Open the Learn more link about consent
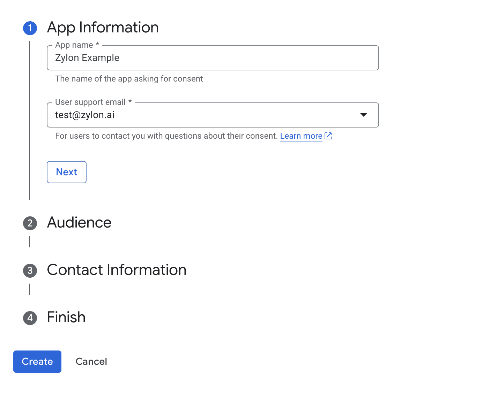The height and width of the screenshot is (393, 490). [301, 136]
